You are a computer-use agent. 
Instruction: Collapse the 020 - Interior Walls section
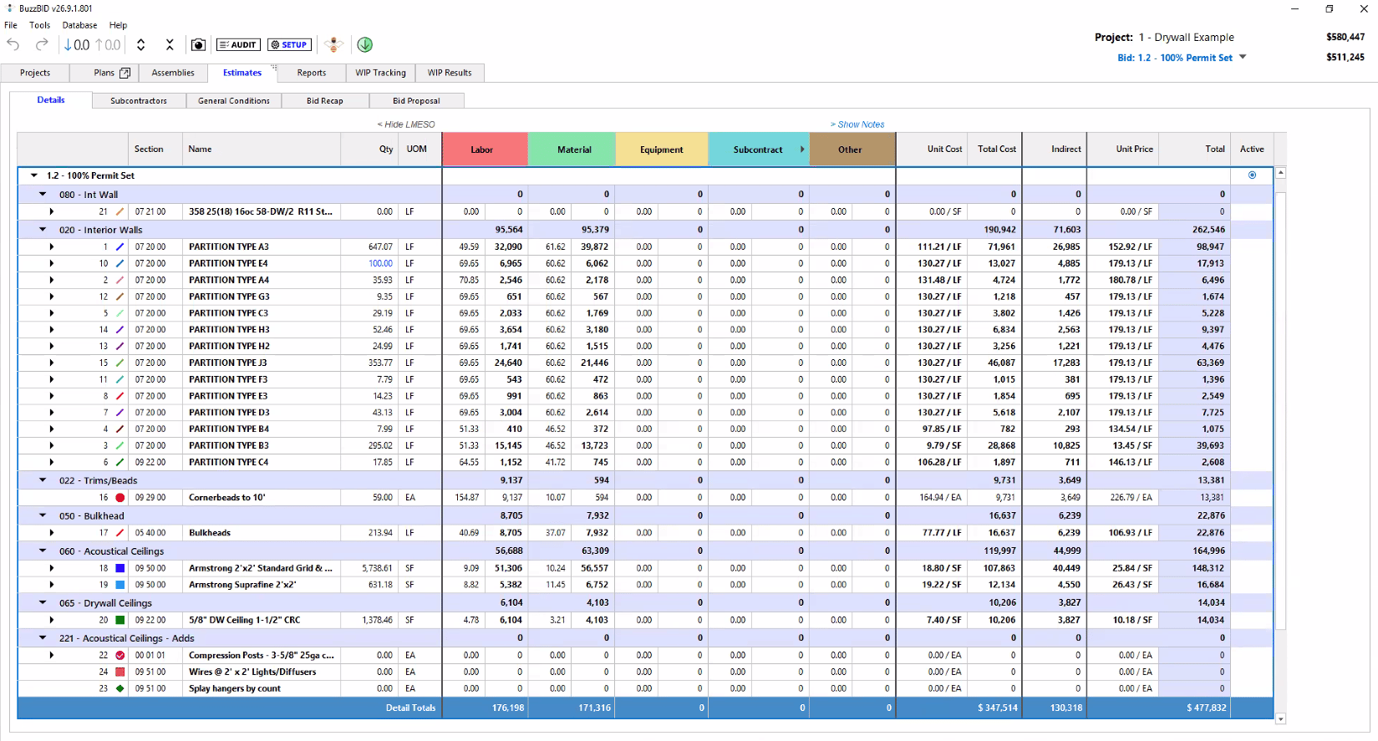pyautogui.click(x=43, y=230)
